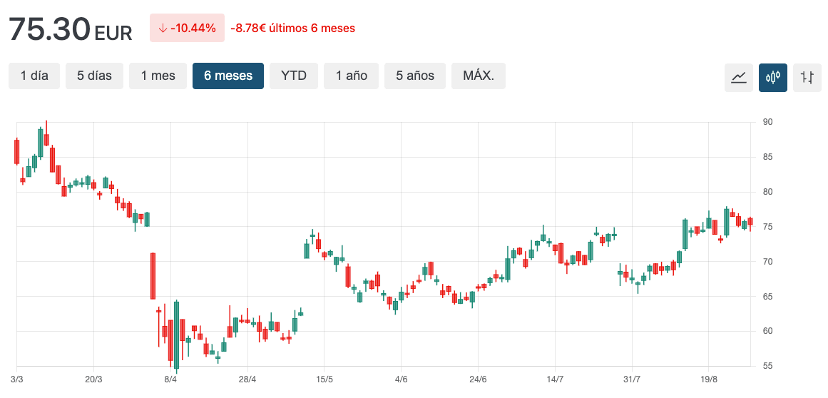Show the 1 año price history
Screen dimensions: 828x398
tap(351, 76)
